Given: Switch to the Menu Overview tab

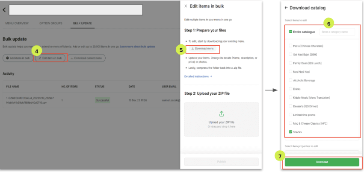Looking at the screenshot, I should coord(17,23).
